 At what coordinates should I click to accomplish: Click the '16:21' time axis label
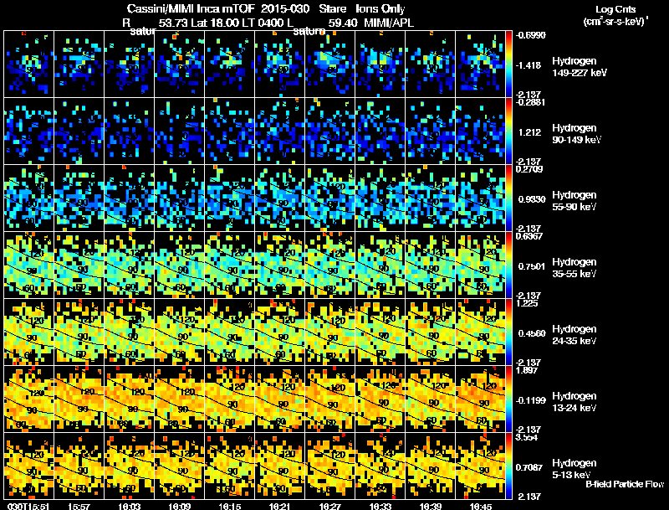tap(280, 506)
